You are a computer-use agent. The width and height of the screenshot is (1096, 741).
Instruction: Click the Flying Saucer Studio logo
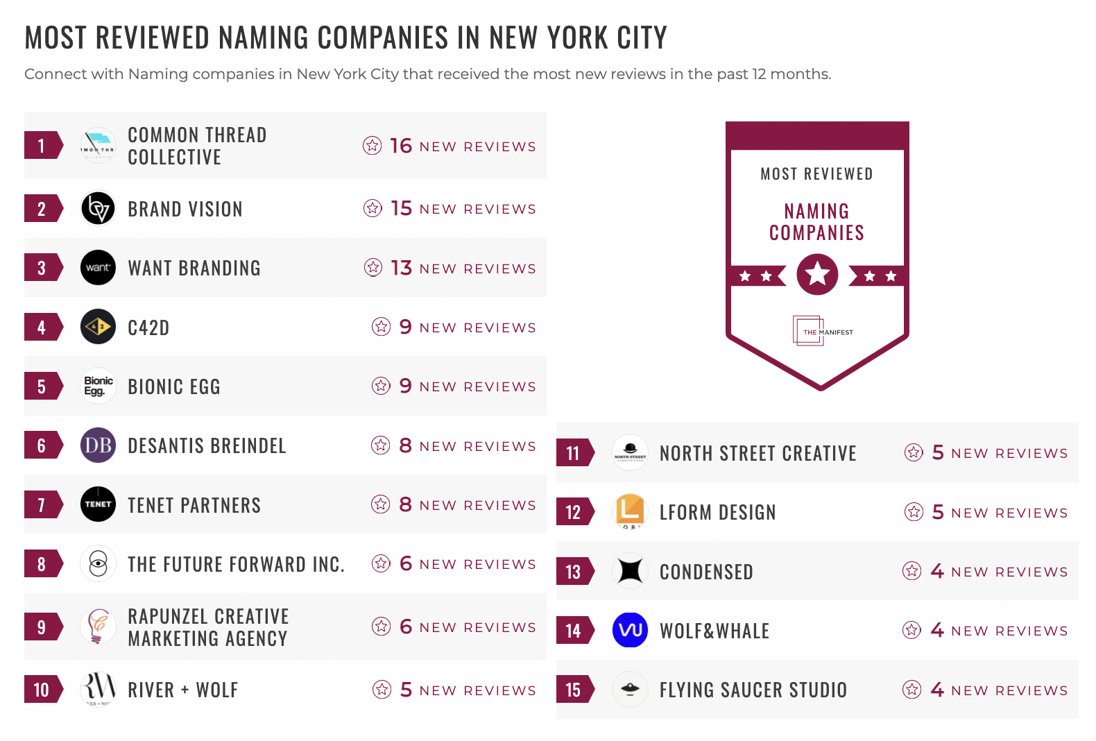point(630,689)
